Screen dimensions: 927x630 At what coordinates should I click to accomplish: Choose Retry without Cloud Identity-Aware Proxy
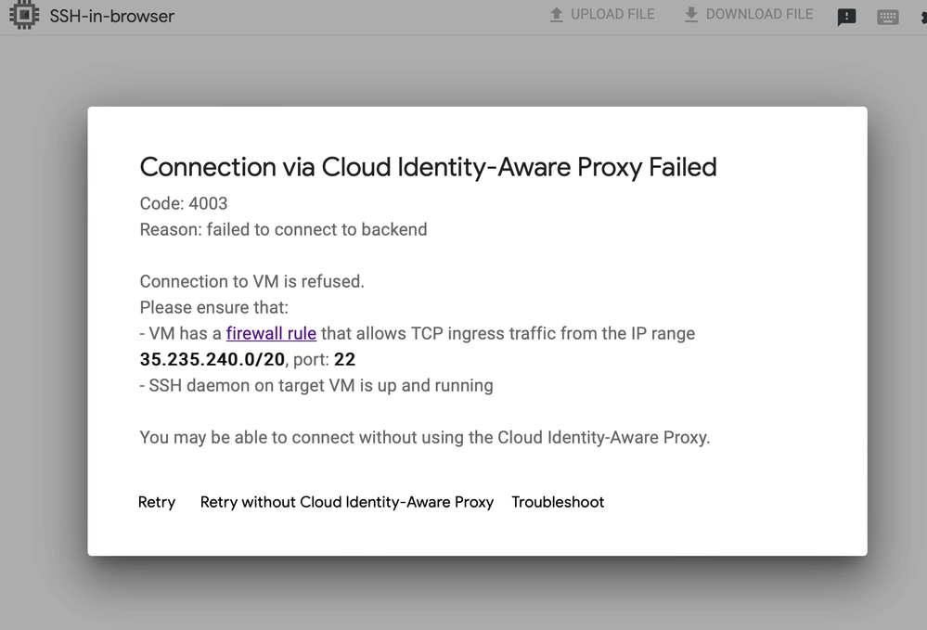(347, 502)
